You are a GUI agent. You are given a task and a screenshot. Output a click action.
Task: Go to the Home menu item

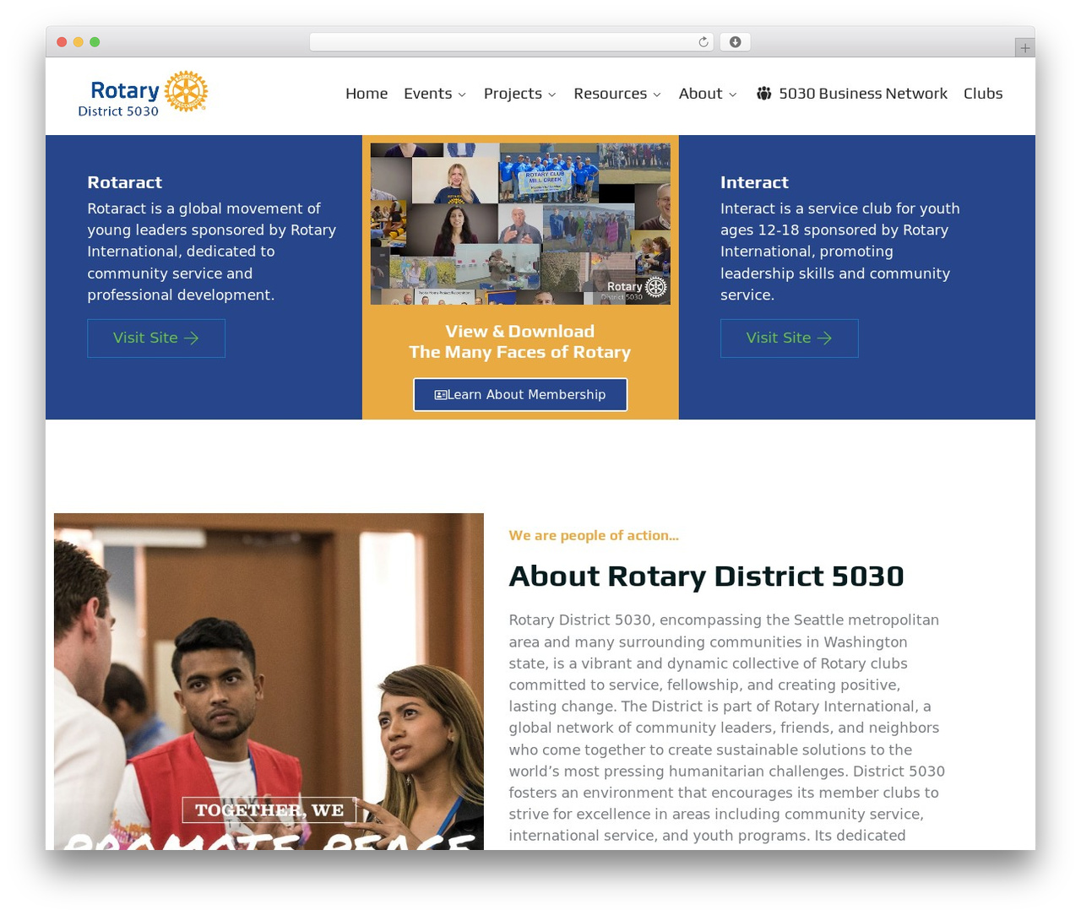pos(367,94)
